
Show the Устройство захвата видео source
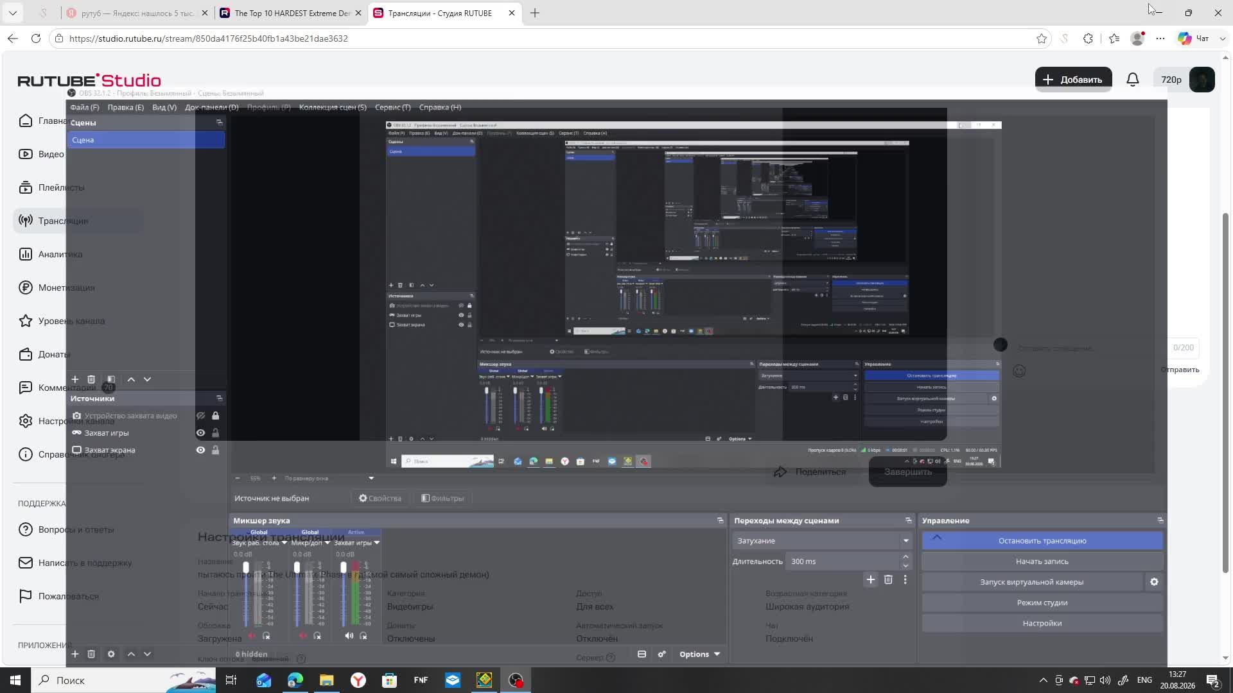tap(200, 416)
